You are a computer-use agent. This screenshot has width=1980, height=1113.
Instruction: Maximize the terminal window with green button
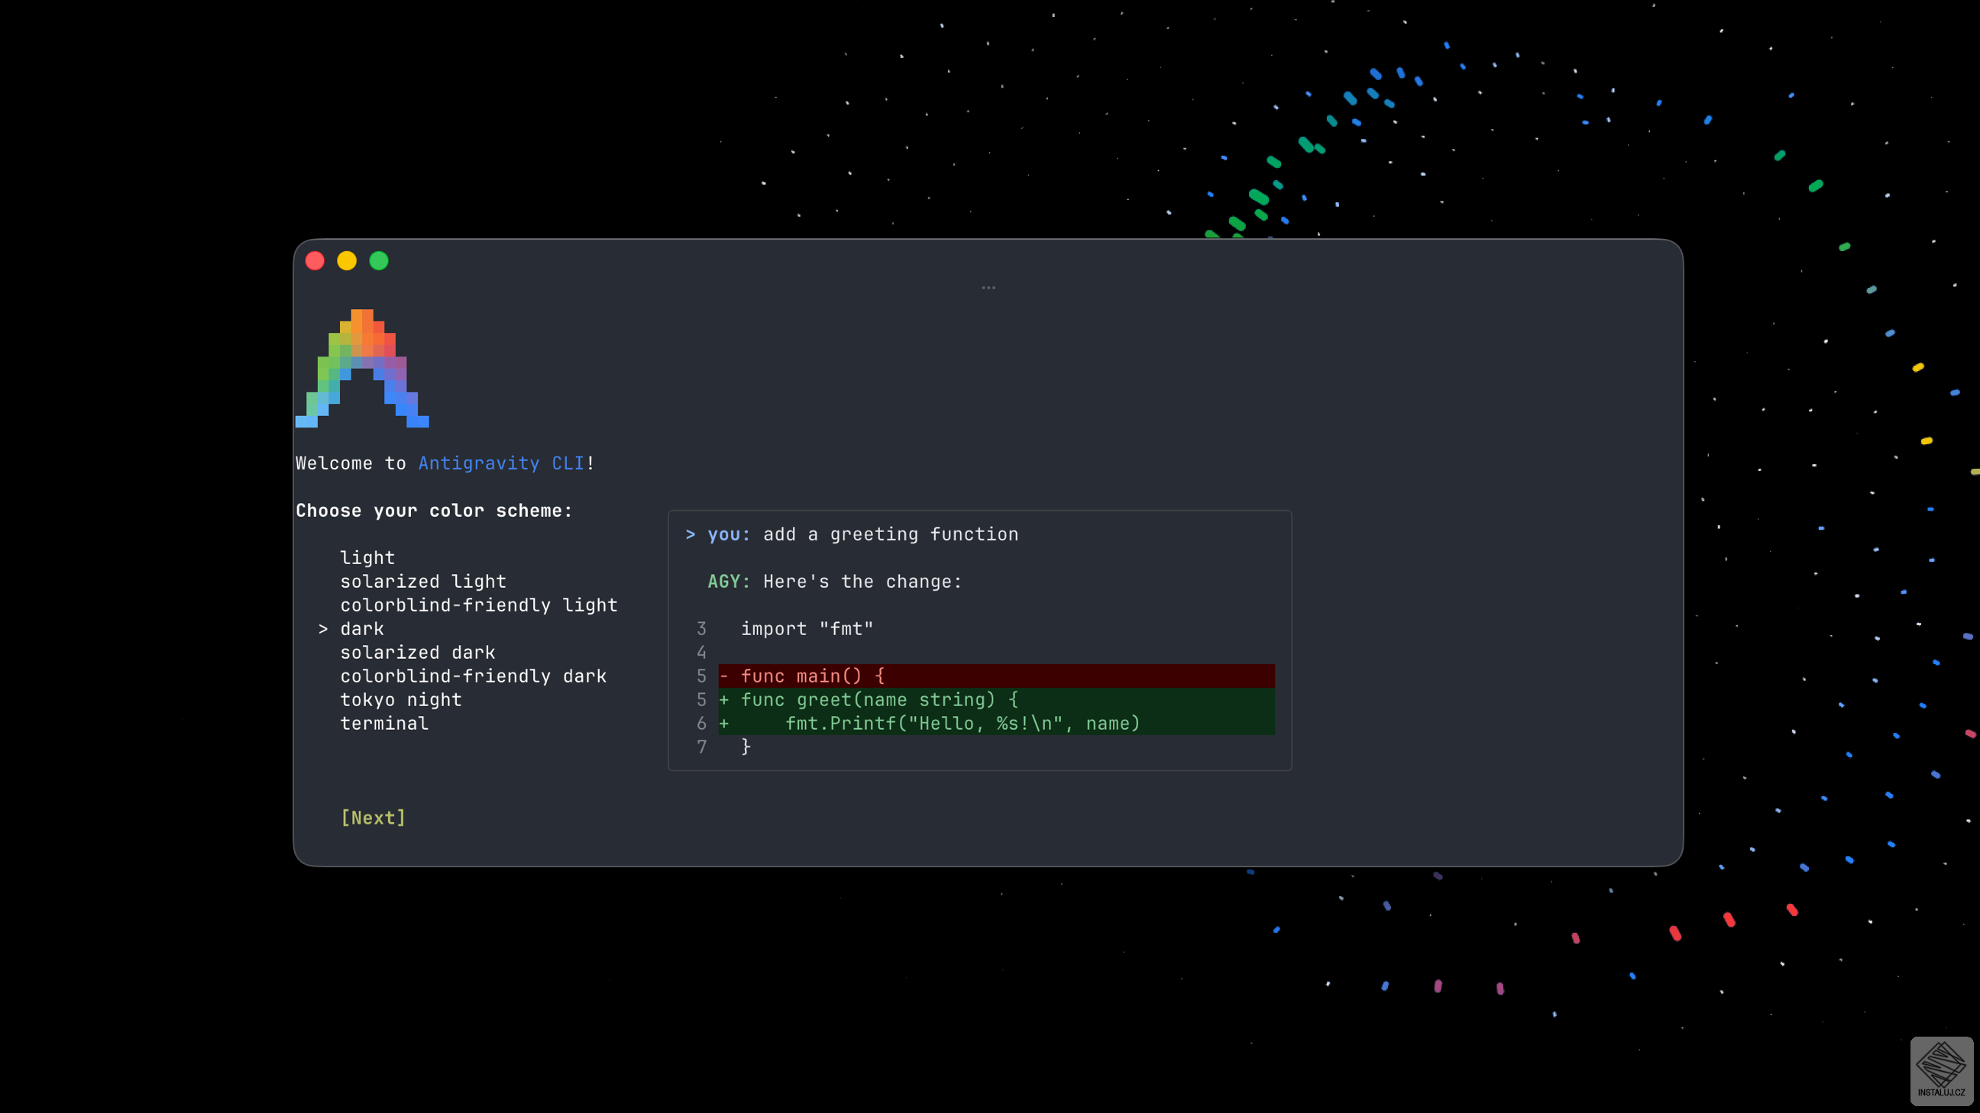coord(379,261)
